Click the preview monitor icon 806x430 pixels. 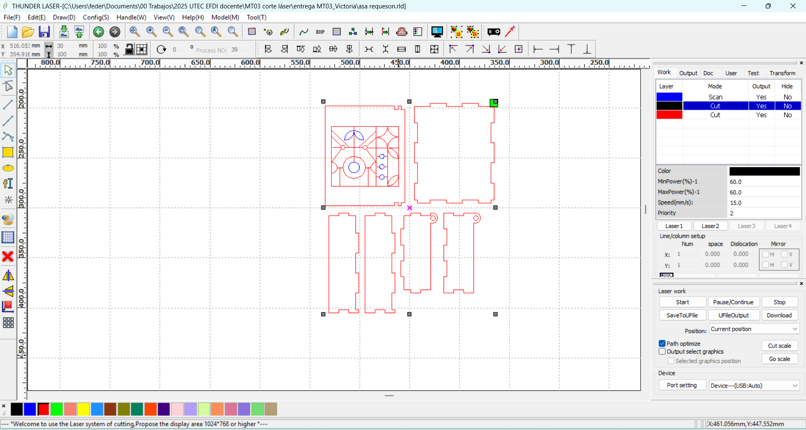point(437,32)
